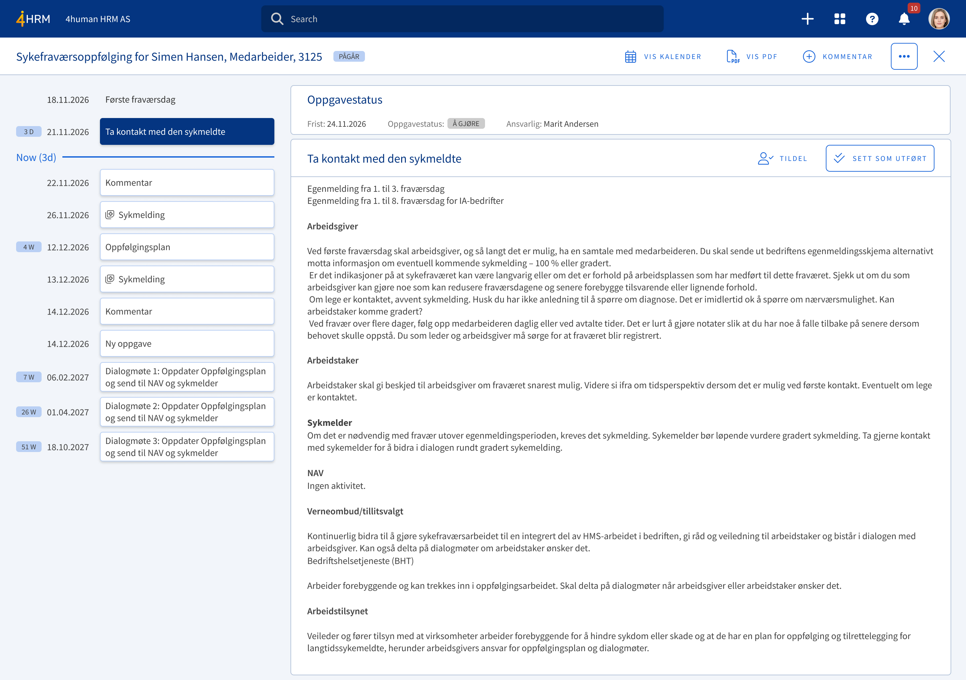Click Sykmelding icon on 26.11.2026 row
The image size is (966, 680).
point(109,215)
